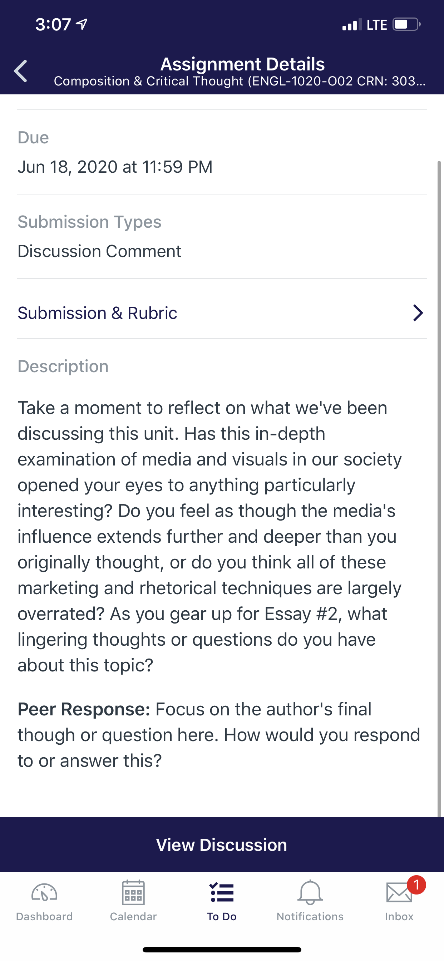Tap the location arrow icon
This screenshot has height=961, width=444.
tap(82, 24)
